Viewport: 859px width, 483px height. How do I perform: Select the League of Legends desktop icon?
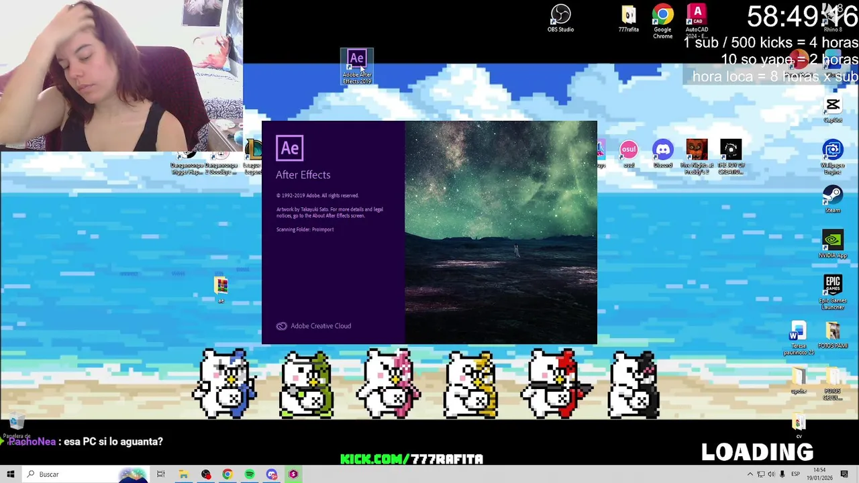(x=253, y=158)
